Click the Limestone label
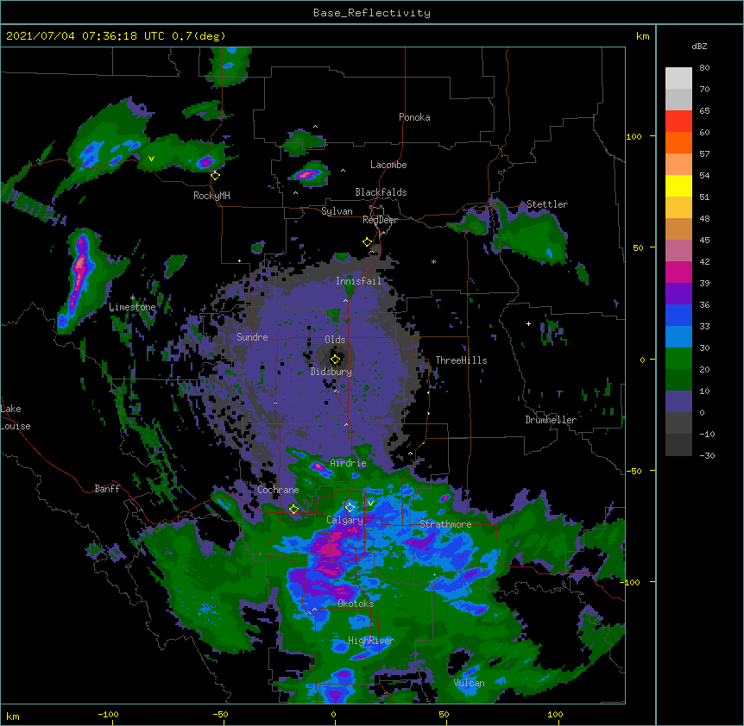 tap(132, 307)
